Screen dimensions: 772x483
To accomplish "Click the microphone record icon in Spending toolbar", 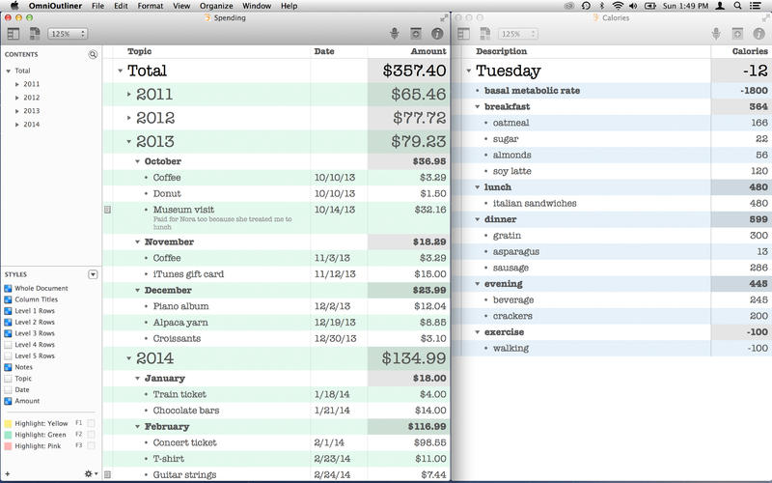I will click(395, 34).
